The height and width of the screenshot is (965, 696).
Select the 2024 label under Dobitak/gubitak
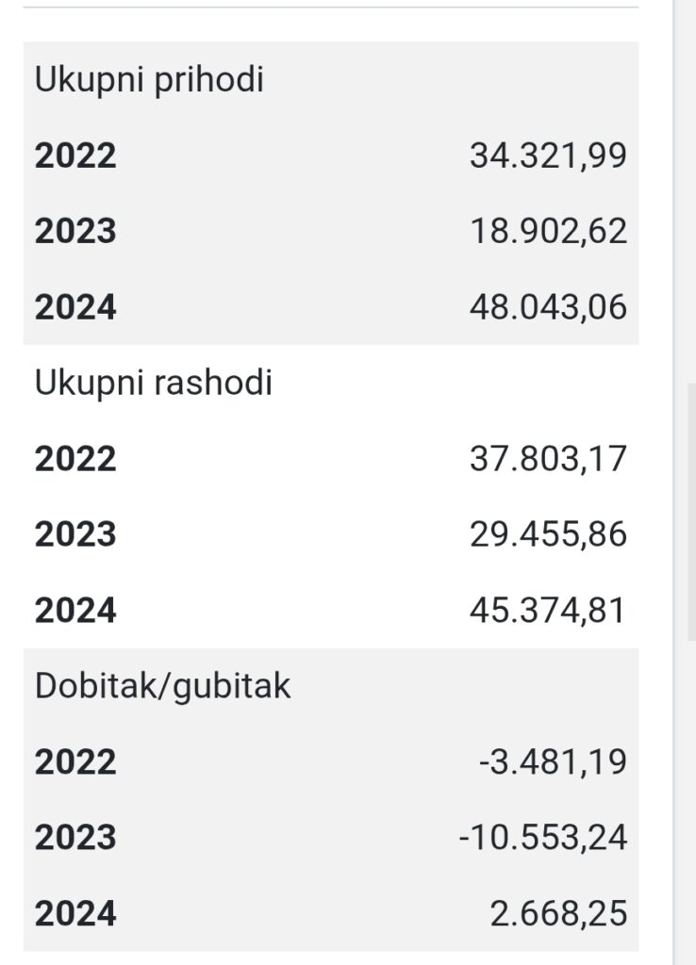click(x=75, y=913)
